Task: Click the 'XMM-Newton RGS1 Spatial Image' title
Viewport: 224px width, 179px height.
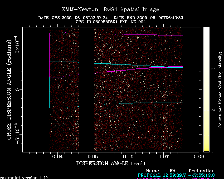Action: pos(110,9)
